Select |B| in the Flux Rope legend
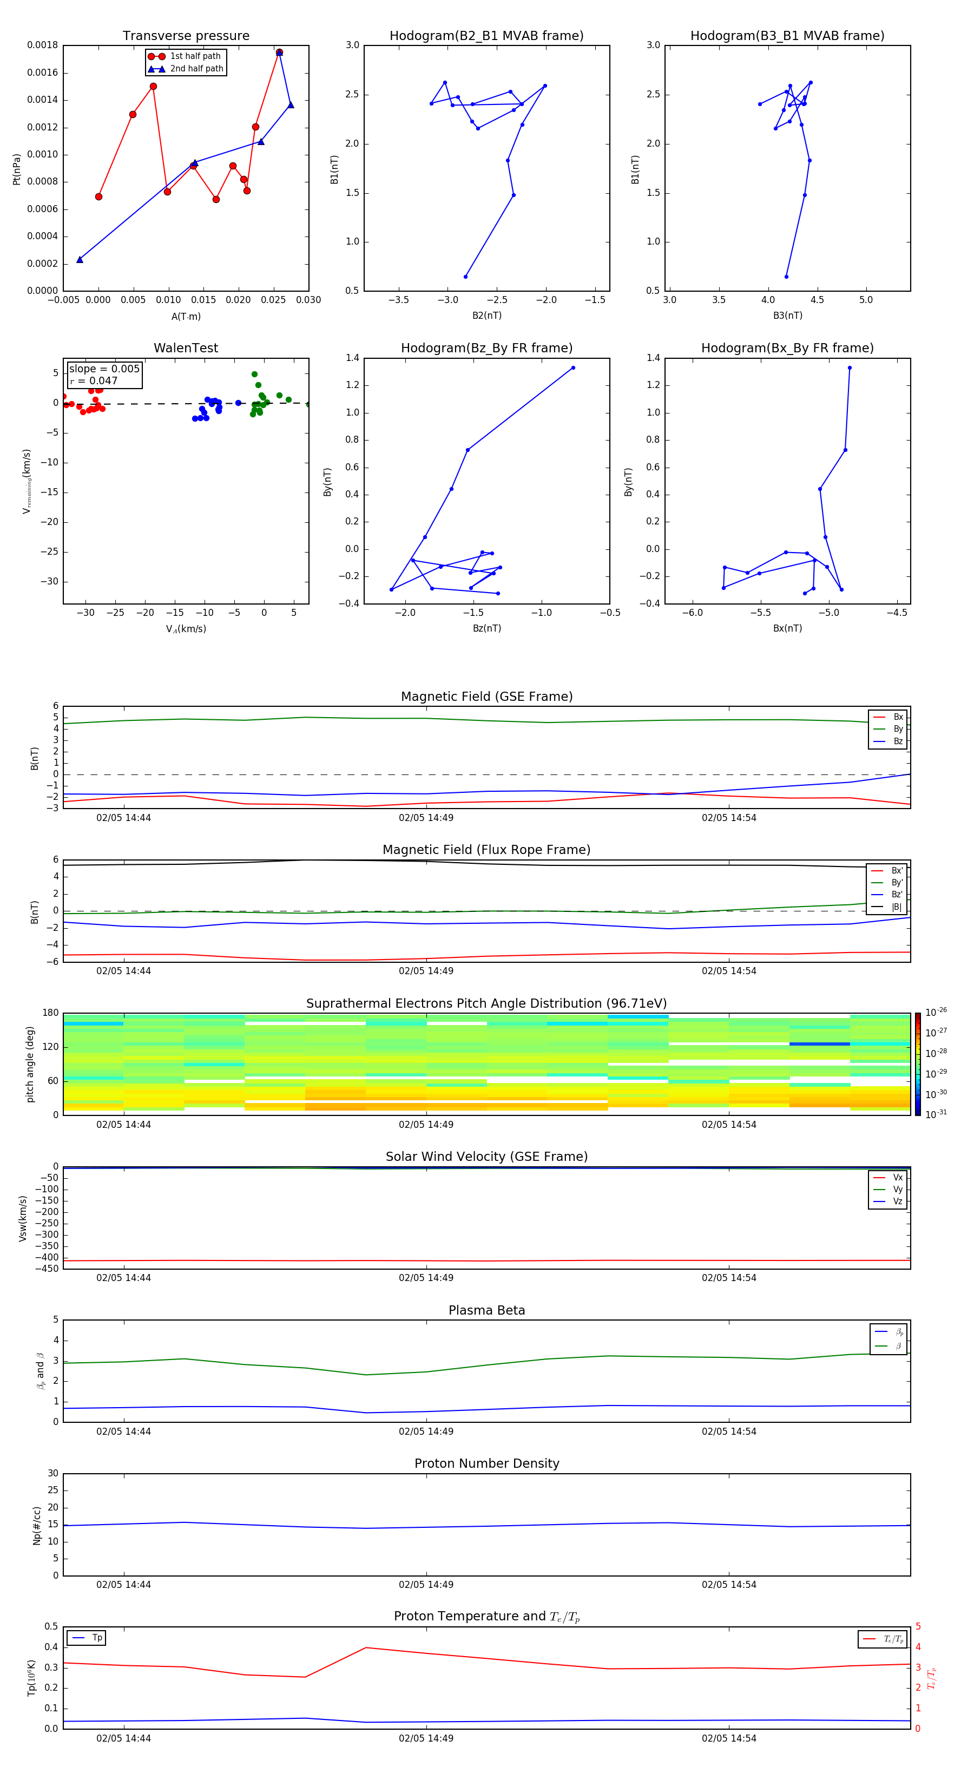 coord(887,907)
